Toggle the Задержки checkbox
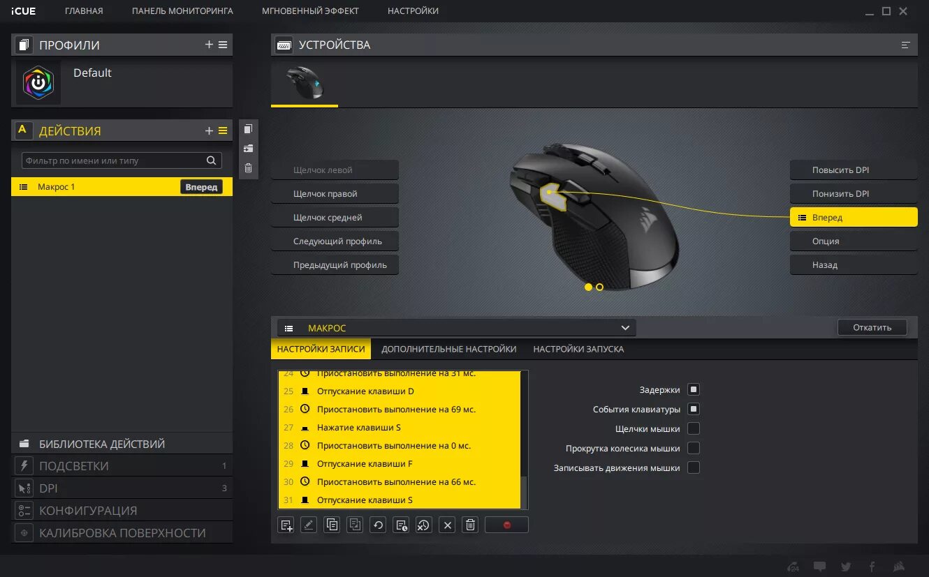Image resolution: width=929 pixels, height=577 pixels. click(x=694, y=389)
